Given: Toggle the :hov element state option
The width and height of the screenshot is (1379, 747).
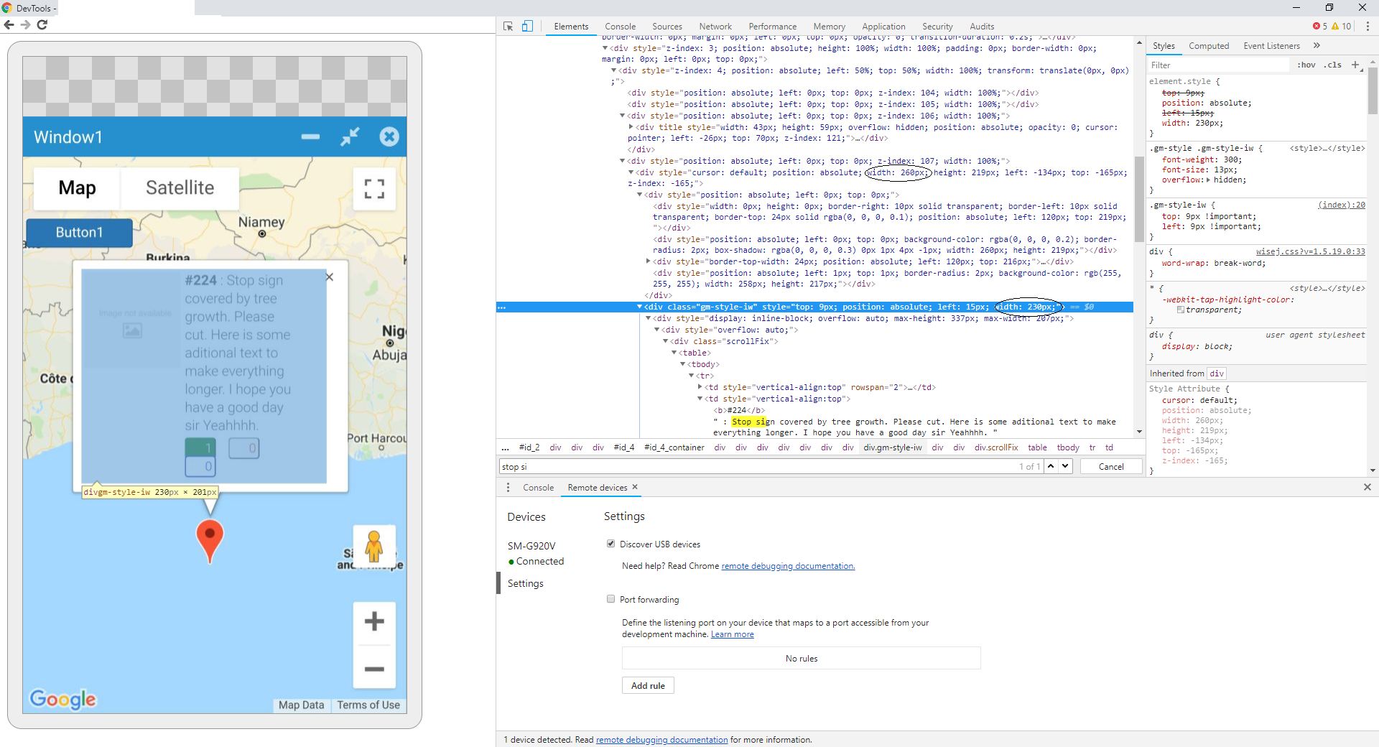Looking at the screenshot, I should [1306, 65].
